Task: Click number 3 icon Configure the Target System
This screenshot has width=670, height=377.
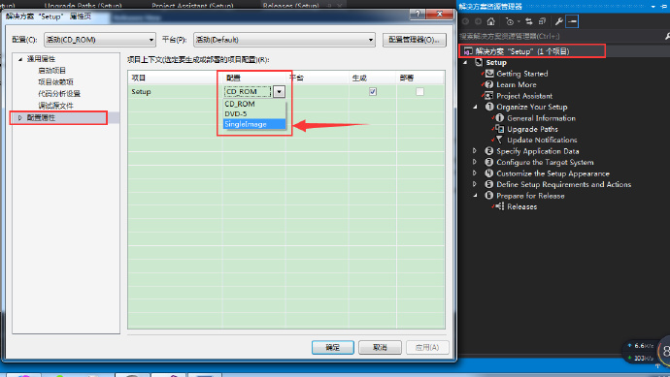Action: (x=489, y=162)
